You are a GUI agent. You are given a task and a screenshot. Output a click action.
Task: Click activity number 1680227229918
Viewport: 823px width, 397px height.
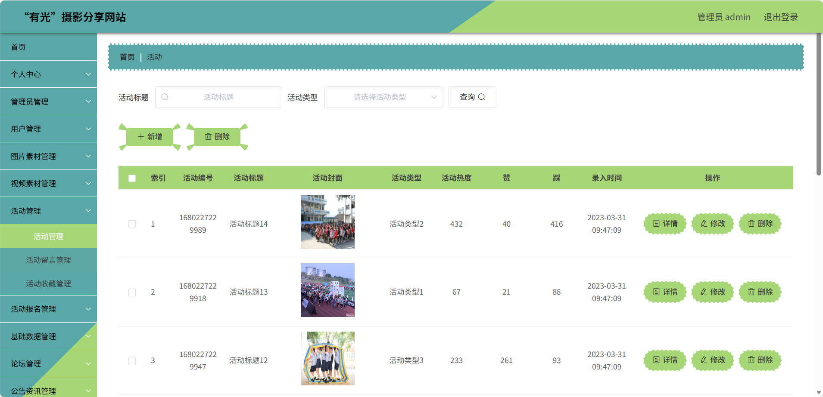pyautogui.click(x=198, y=292)
